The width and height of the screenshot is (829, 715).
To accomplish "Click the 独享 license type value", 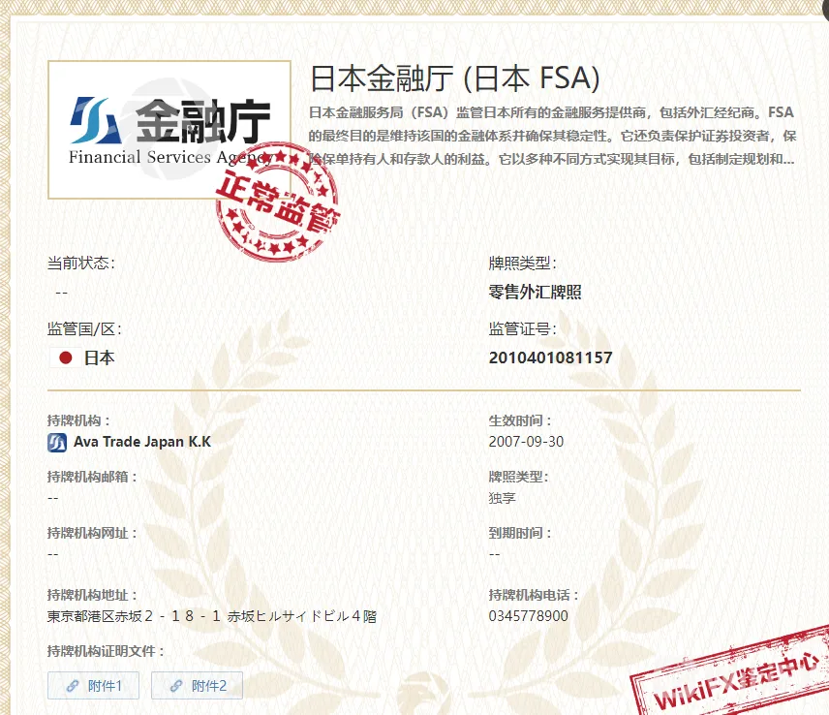I will coord(502,498).
